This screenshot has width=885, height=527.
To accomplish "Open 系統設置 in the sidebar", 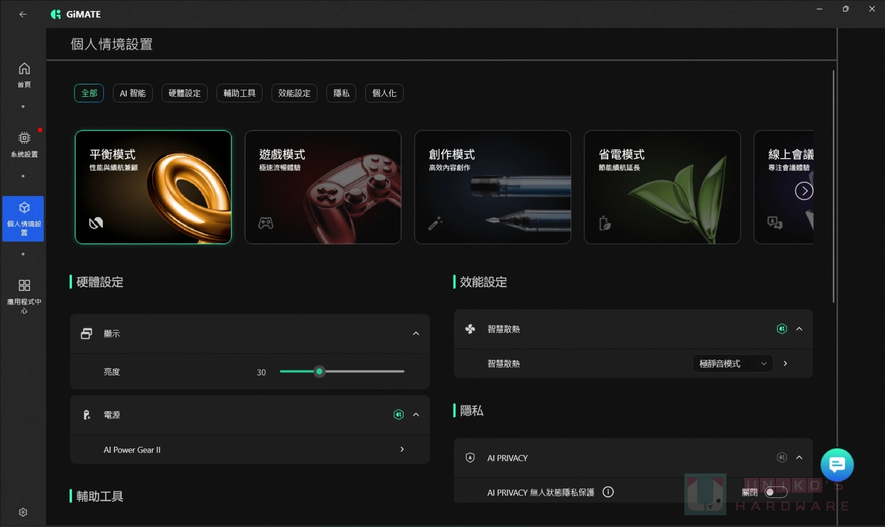I will [24, 145].
